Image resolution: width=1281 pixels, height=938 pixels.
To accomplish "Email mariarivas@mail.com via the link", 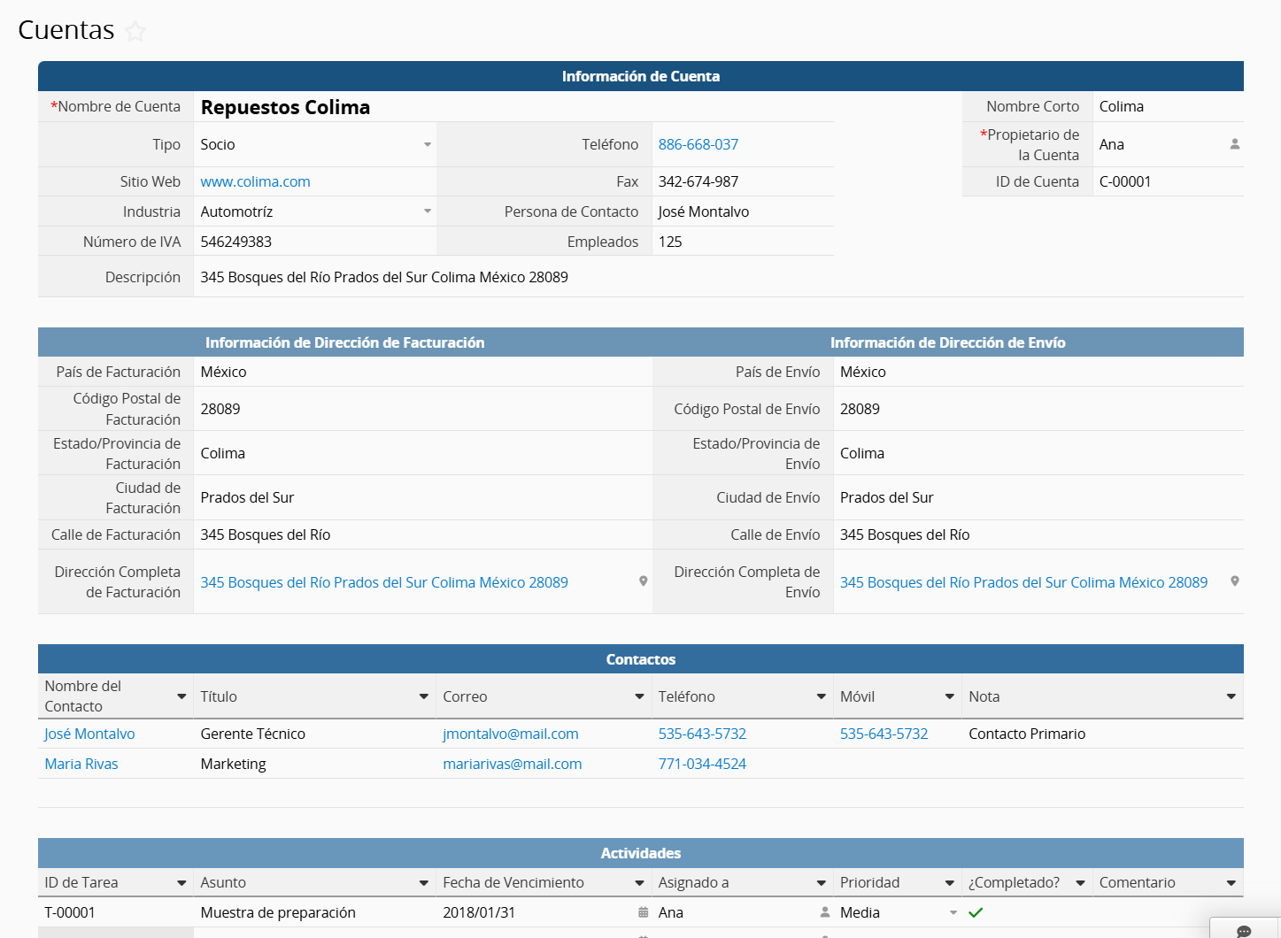I will pos(512,764).
